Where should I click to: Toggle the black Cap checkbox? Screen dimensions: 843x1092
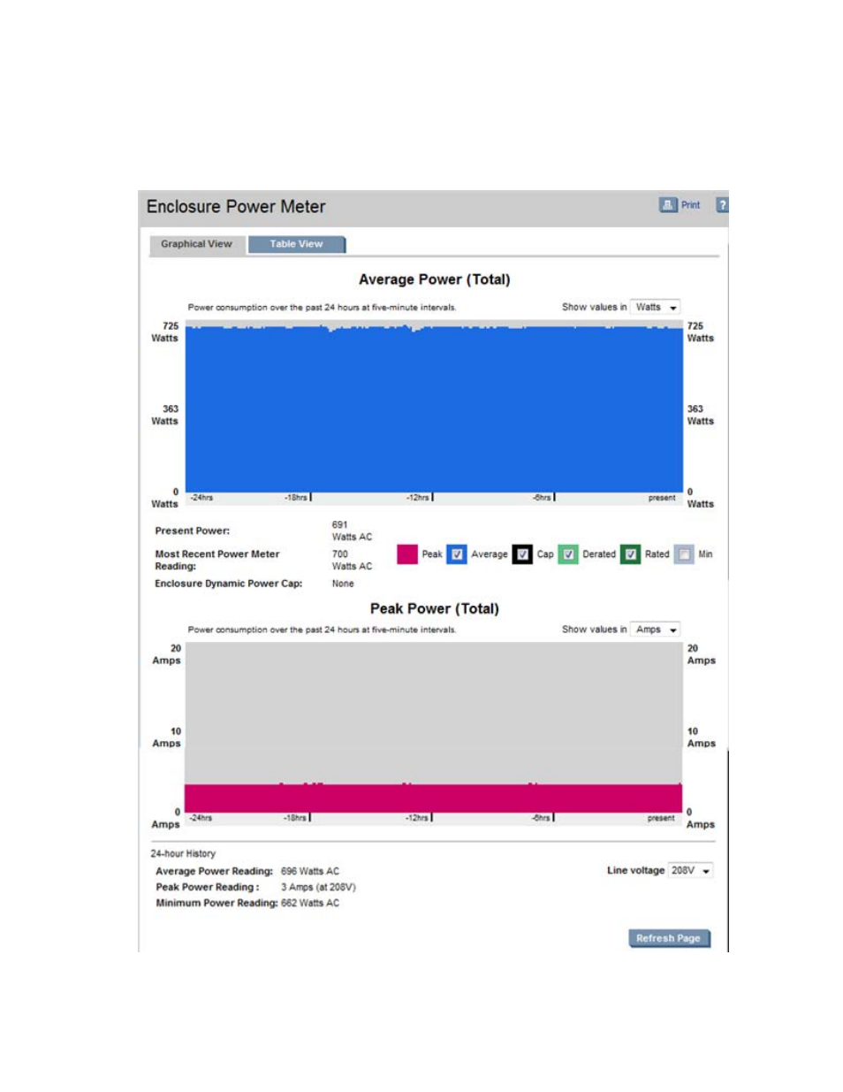click(x=523, y=554)
